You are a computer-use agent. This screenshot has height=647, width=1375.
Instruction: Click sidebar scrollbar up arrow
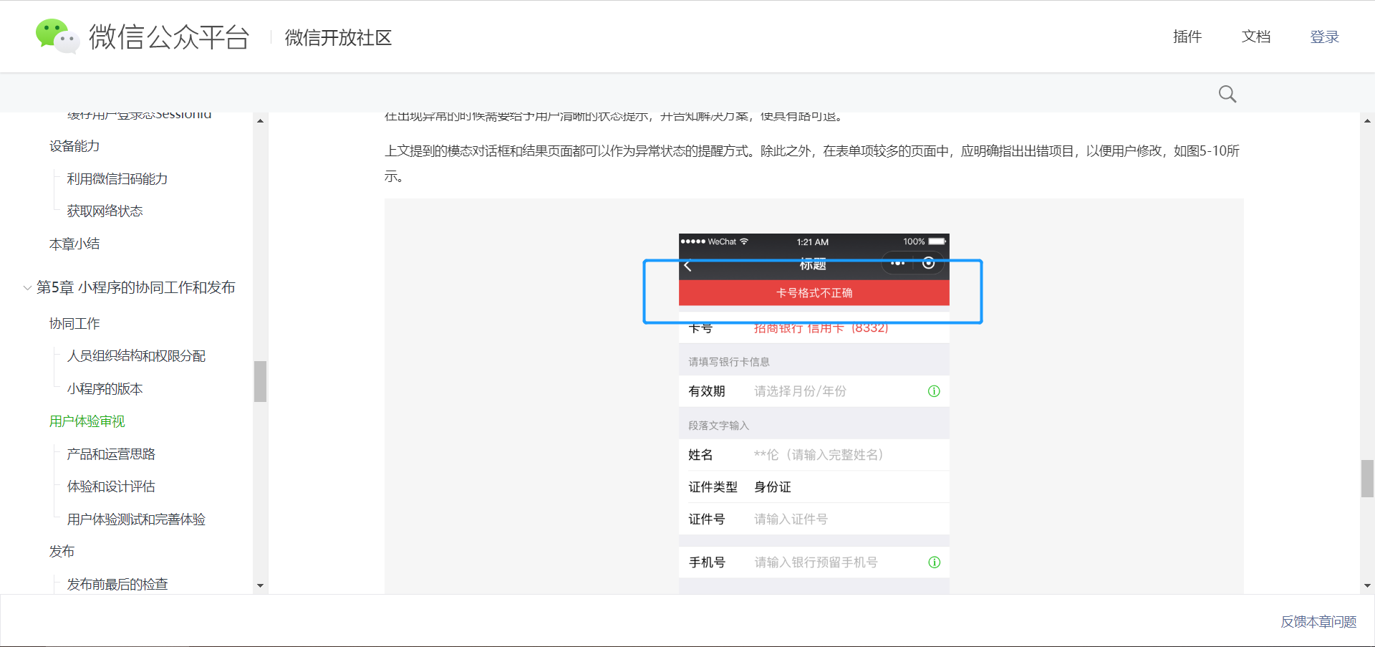click(x=260, y=120)
